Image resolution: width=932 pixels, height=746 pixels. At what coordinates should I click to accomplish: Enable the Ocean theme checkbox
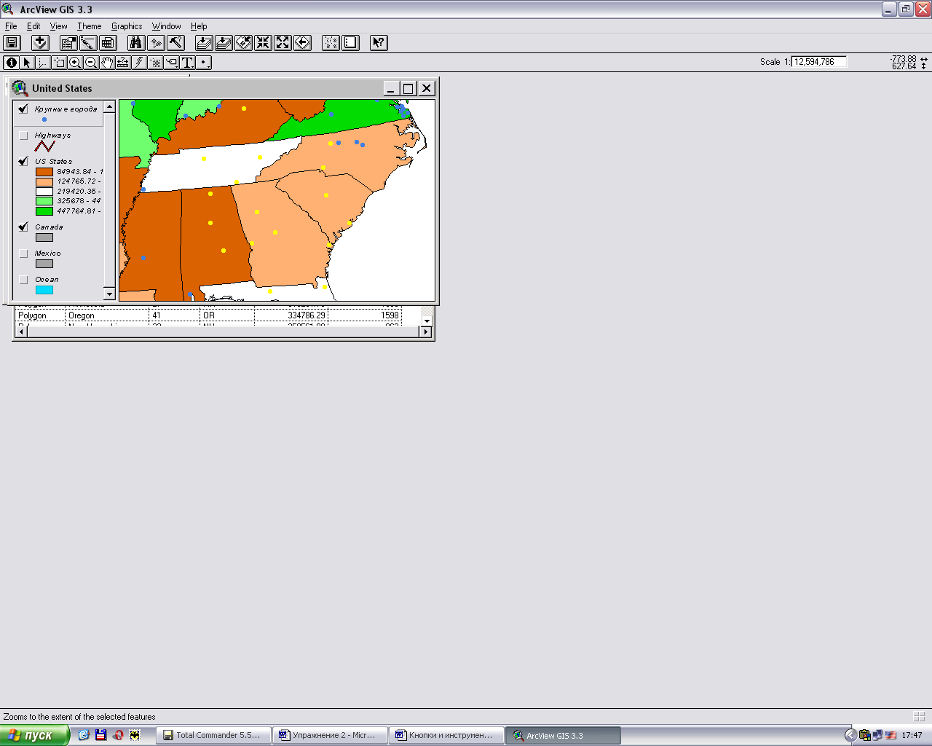(23, 280)
